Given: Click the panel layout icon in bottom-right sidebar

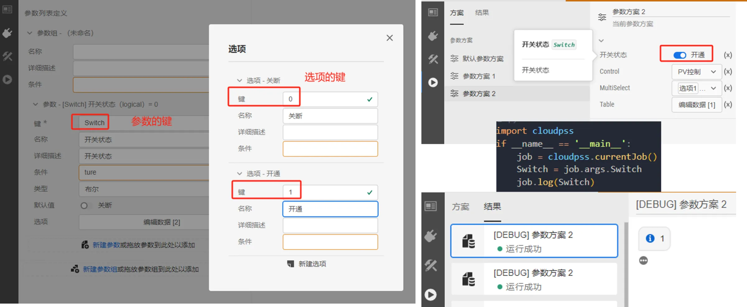Looking at the screenshot, I should [x=430, y=206].
